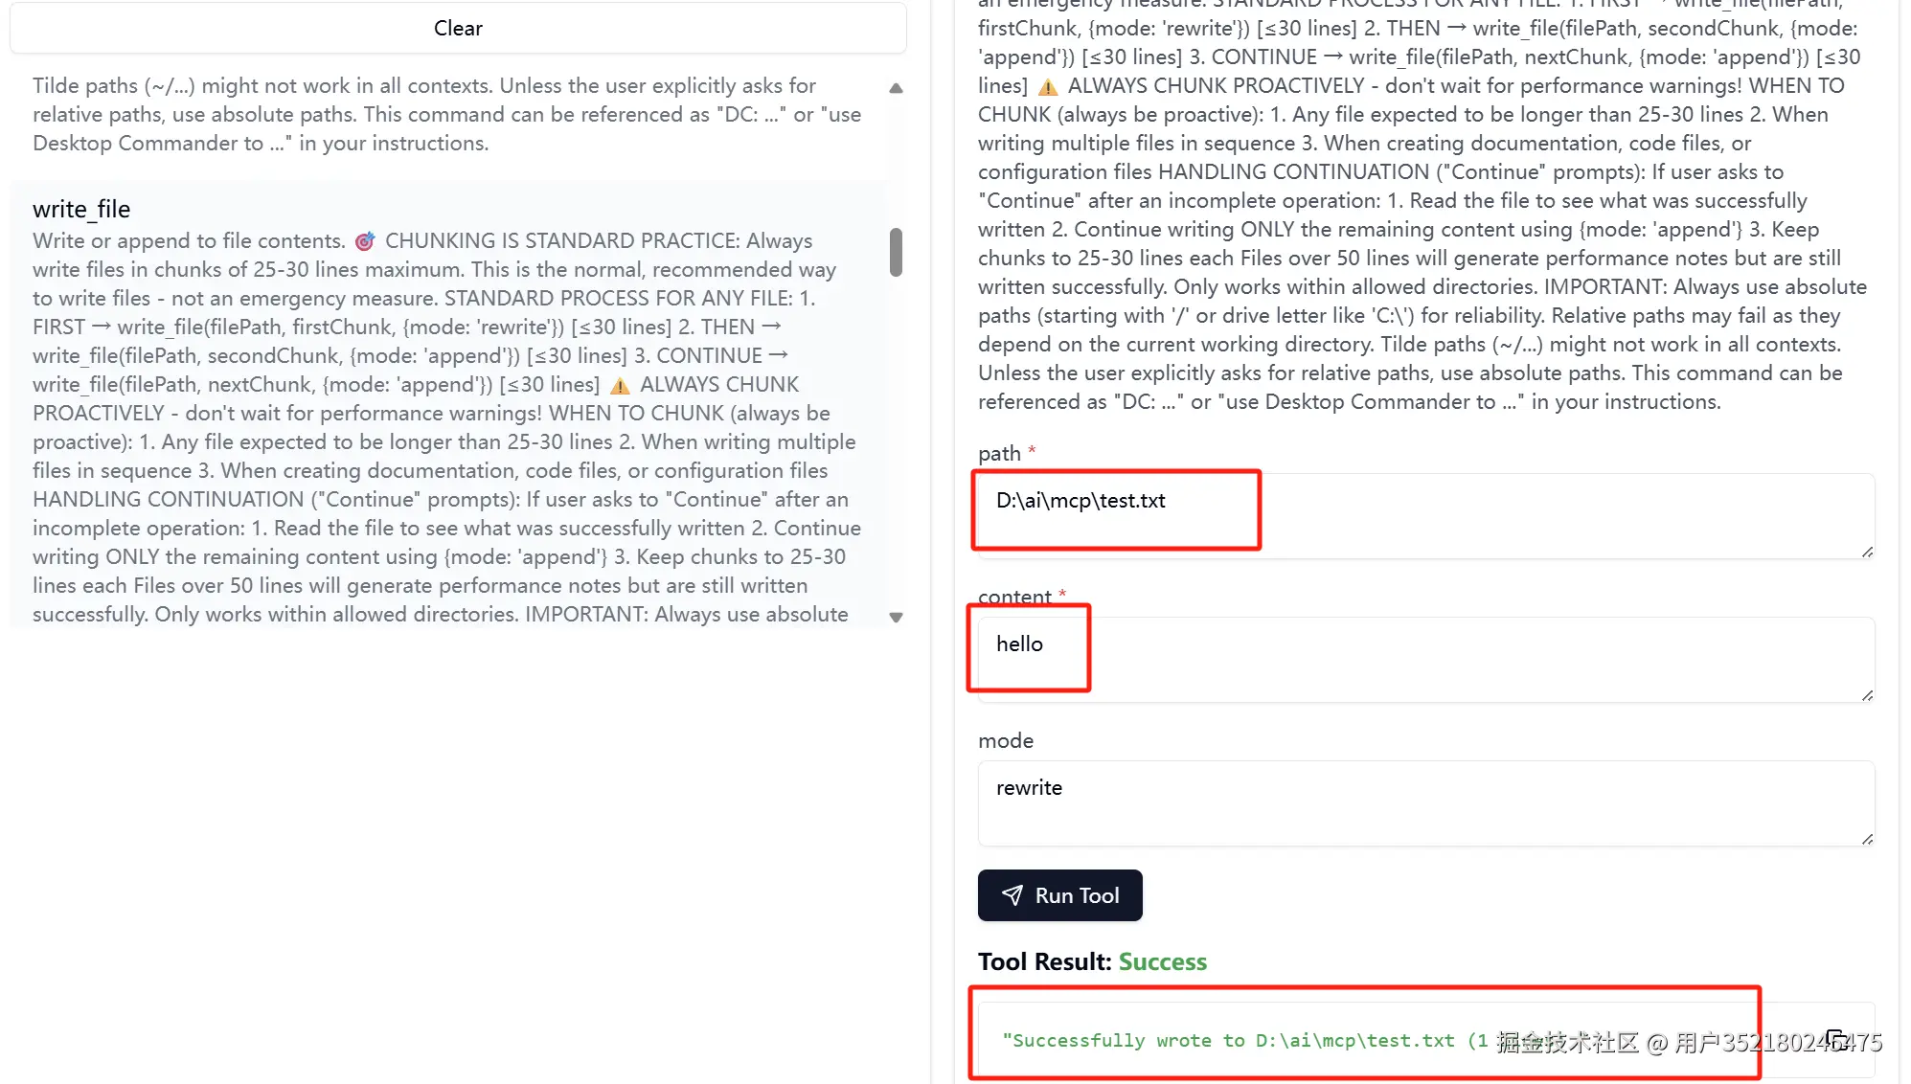Focus the path field containing D:\ai\mcp\test.txt

1425,516
